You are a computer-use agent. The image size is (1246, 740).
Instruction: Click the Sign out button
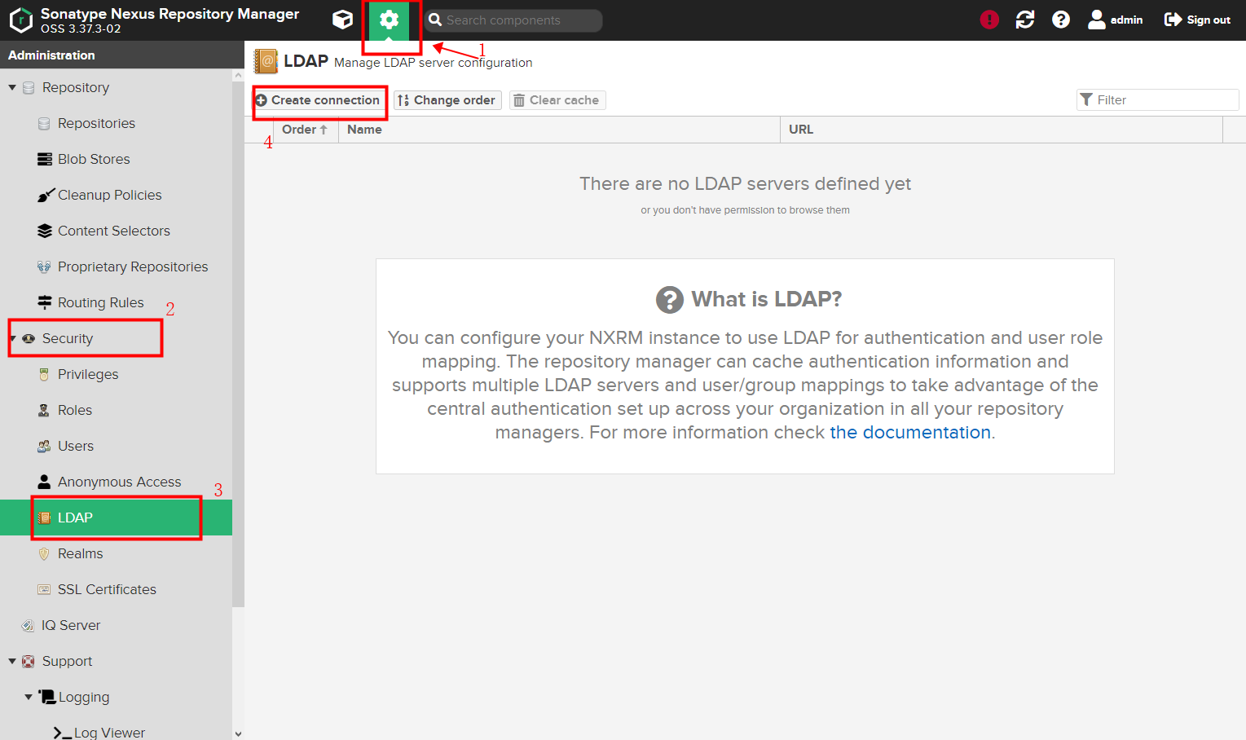tap(1197, 20)
